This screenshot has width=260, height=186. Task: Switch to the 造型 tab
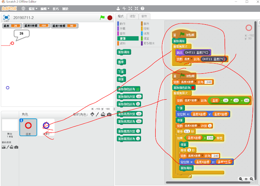132,16
